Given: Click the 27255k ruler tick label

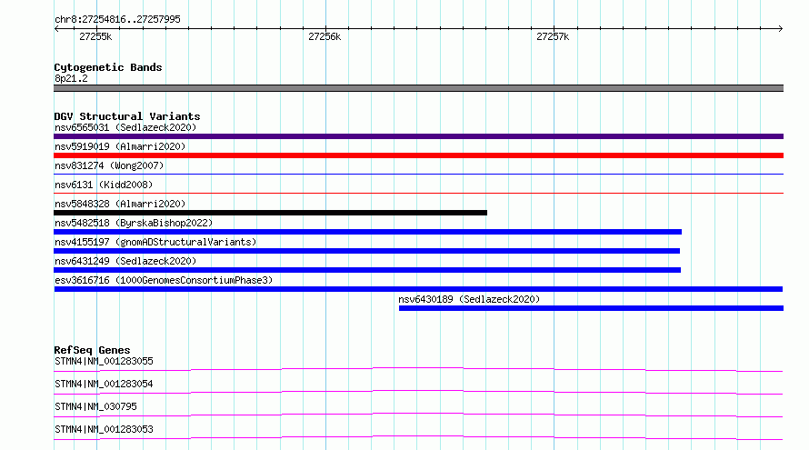Looking at the screenshot, I should click(95, 36).
